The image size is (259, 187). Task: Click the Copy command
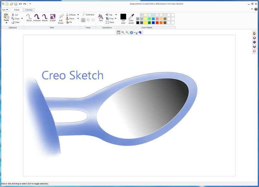[14, 18]
